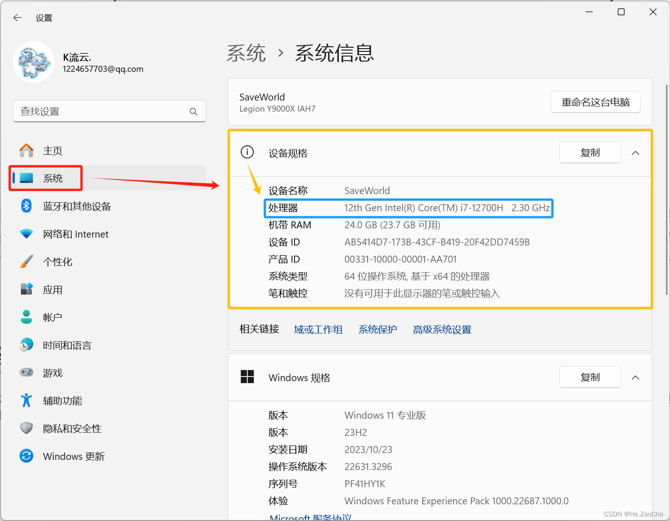Open the 系统保护 link
This screenshot has width=670, height=521.
coord(378,329)
